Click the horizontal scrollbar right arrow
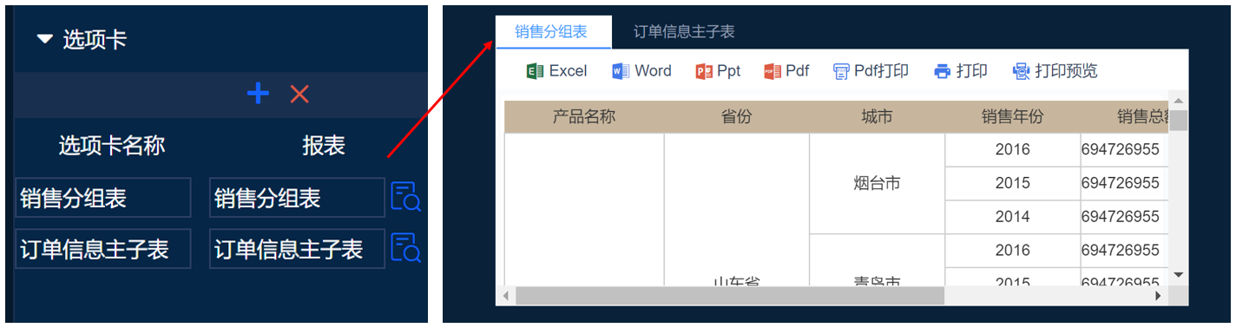Image resolution: width=1236 pixels, height=328 pixels. click(x=1159, y=296)
